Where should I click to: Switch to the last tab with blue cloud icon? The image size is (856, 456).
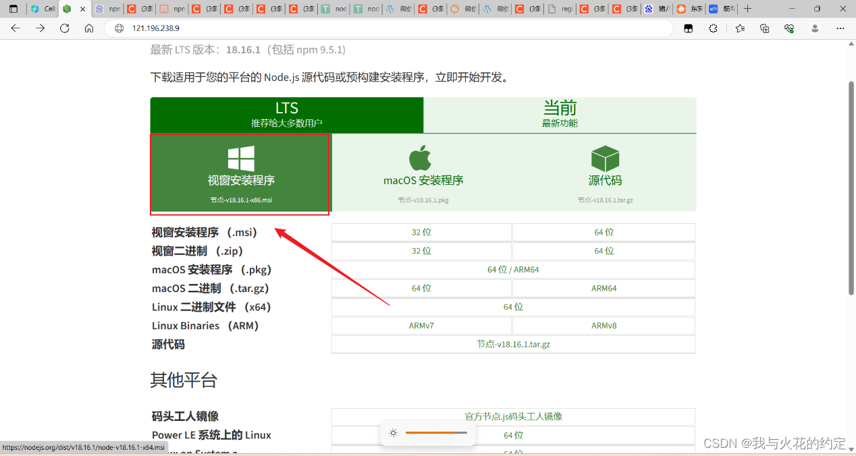pos(721,9)
